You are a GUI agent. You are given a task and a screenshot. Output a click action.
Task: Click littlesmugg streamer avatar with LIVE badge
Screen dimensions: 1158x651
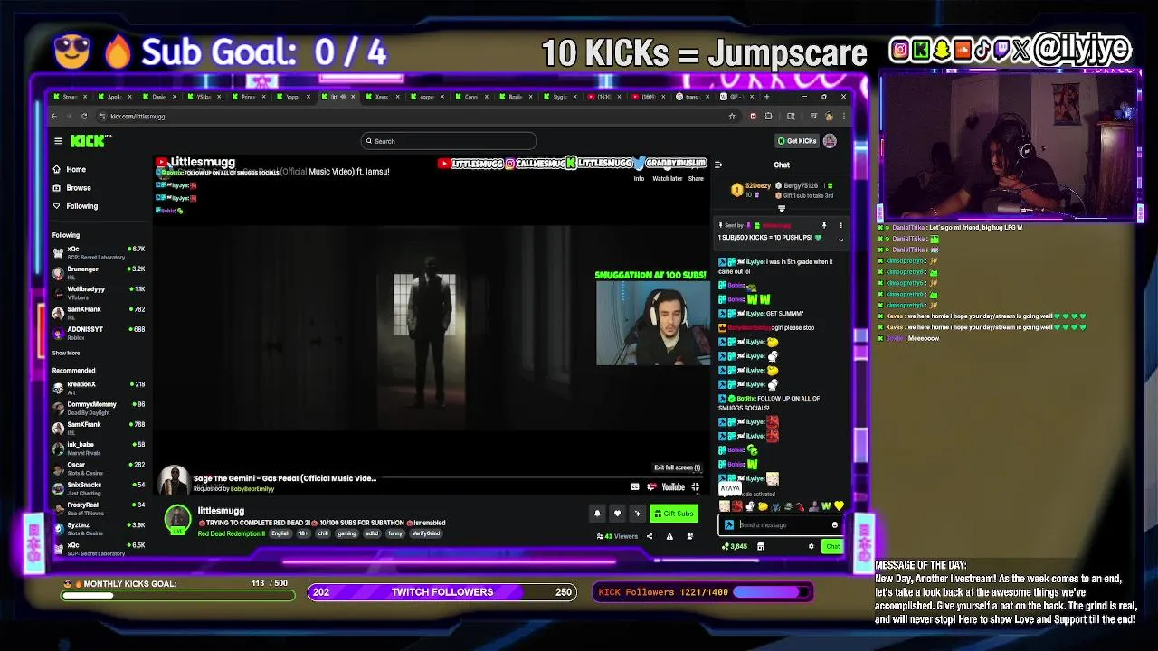pos(177,518)
